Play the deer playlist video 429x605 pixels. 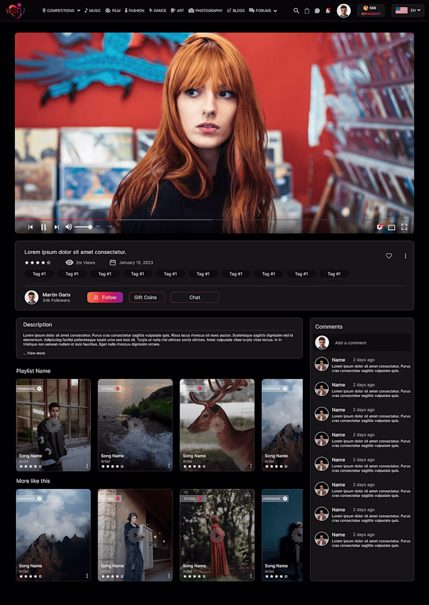pos(217,425)
